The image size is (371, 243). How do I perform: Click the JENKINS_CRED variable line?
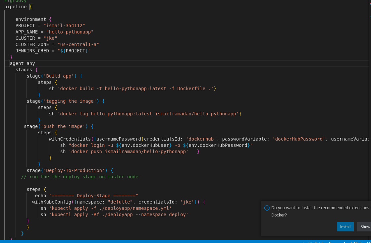pos(53,51)
